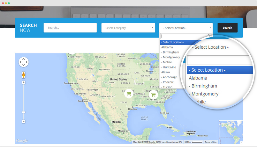Viewport: 257px width, 148px height.
Task: Select Anchorage from the location list
Action: click(x=169, y=77)
